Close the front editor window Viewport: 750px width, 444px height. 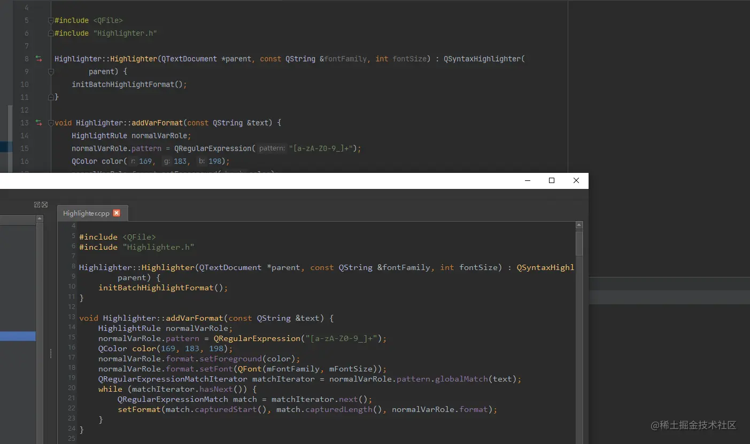pos(576,180)
